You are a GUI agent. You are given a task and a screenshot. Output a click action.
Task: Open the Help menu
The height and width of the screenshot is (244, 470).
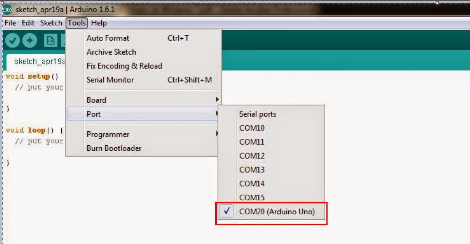99,23
